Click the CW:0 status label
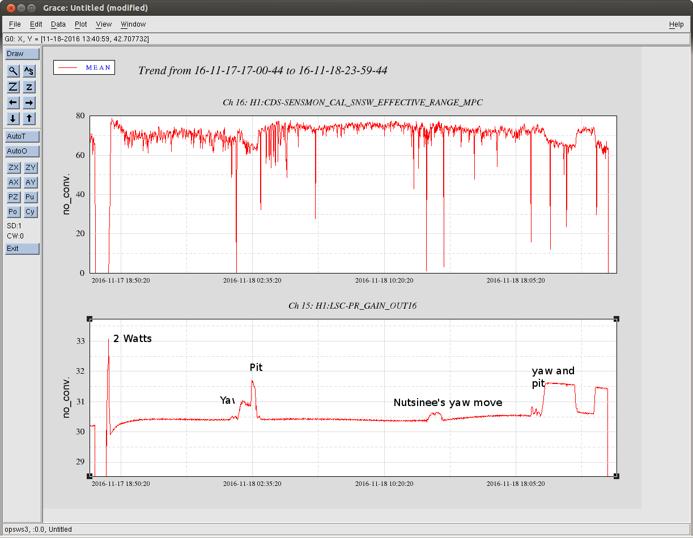 coord(15,236)
